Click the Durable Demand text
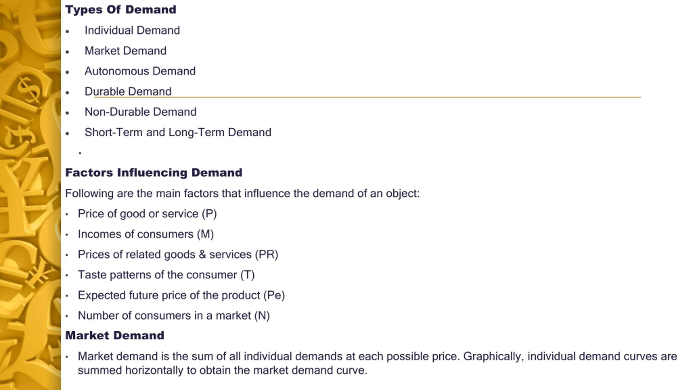 coord(128,92)
